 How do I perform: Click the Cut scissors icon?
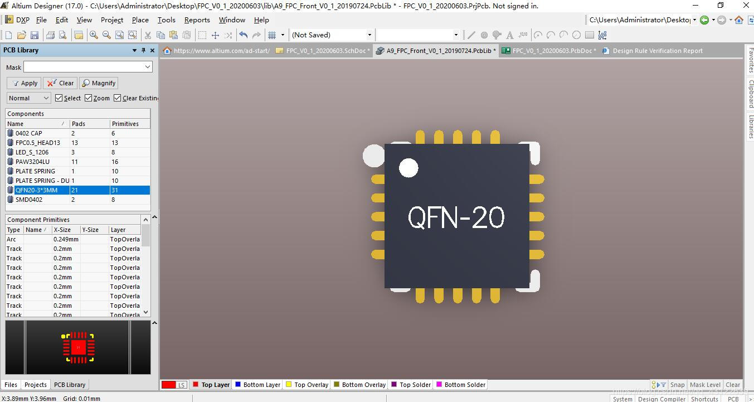point(148,35)
